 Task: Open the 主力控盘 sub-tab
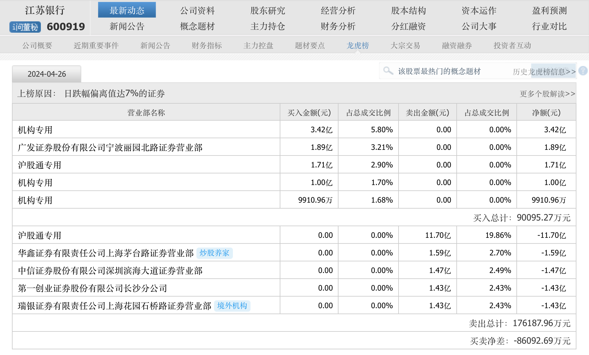point(258,46)
